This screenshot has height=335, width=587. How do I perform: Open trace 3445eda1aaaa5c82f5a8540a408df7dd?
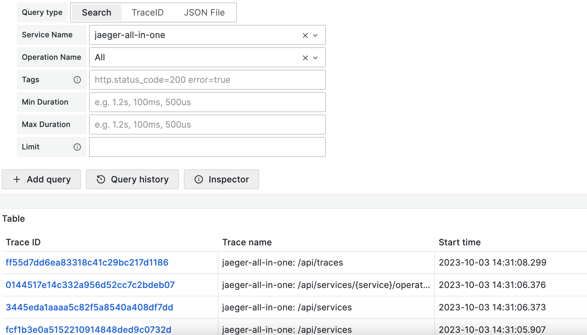(89, 307)
